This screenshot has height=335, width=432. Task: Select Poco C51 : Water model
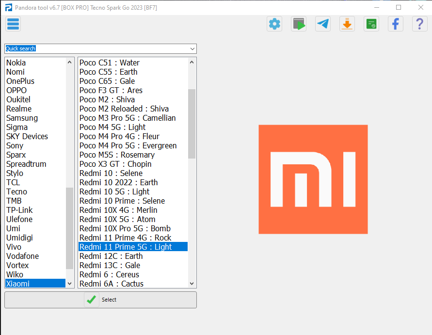tap(133, 63)
